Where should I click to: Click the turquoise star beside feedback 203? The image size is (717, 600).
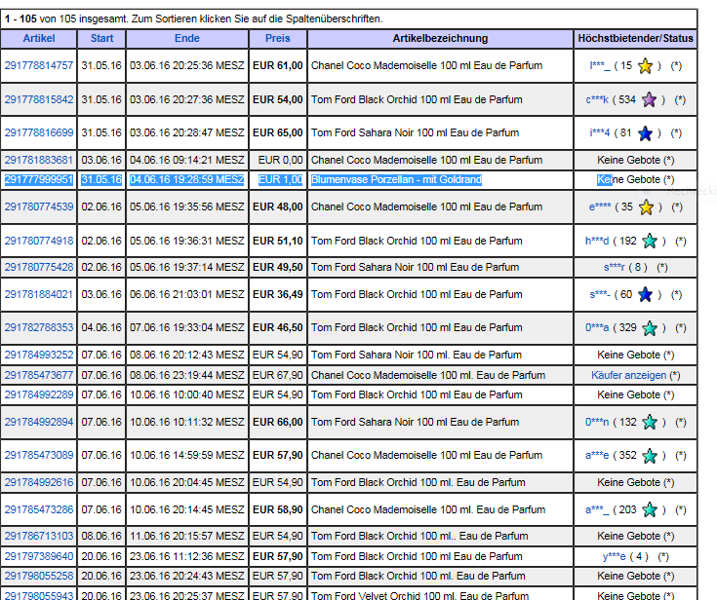[x=650, y=510]
